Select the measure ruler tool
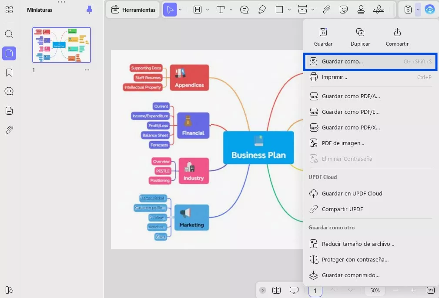The image size is (439, 298). (302, 10)
